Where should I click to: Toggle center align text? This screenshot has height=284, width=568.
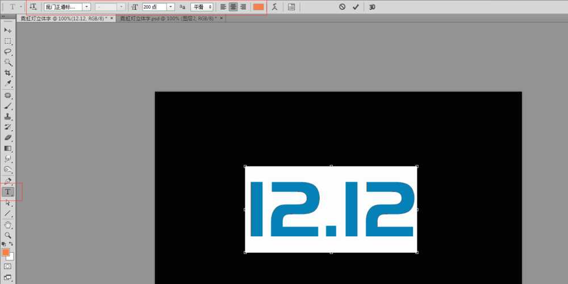pos(233,7)
